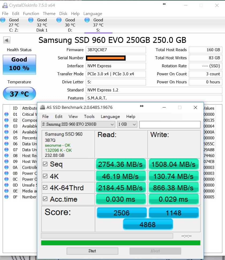The height and width of the screenshot is (260, 225).
Task: Open CrystalDiskInfo Theme menu
Action: 49,14
